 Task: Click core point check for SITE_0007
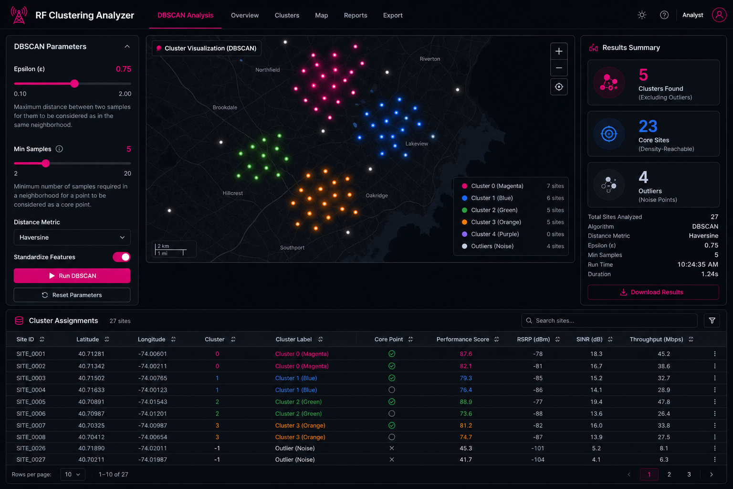[x=391, y=425]
